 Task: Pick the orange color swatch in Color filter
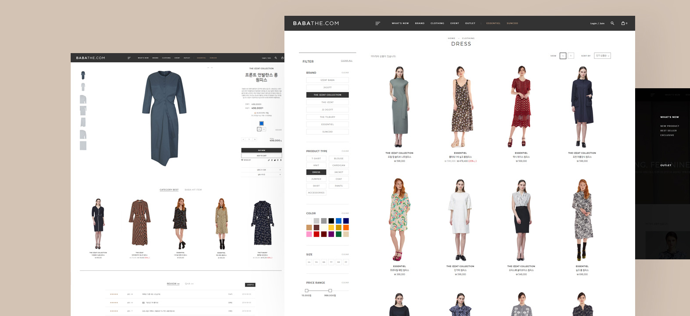pyautogui.click(x=346, y=227)
